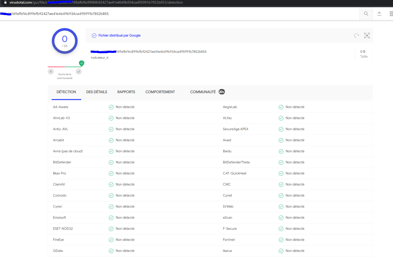
Task: Click the Emsisoft engine name
Action: [x=60, y=218]
